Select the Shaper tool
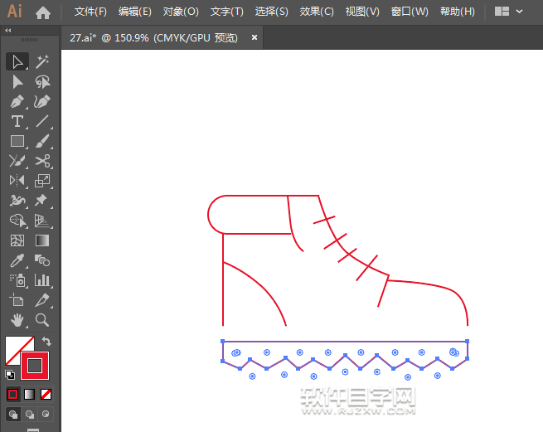Image resolution: width=543 pixels, height=432 pixels. (x=17, y=161)
